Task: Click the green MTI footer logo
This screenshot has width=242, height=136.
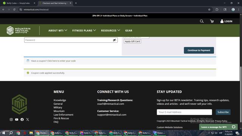Action: click(x=19, y=104)
